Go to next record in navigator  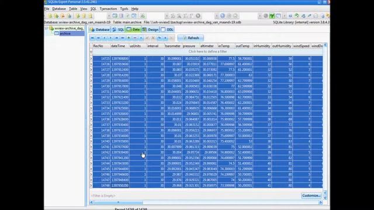pos(110,38)
